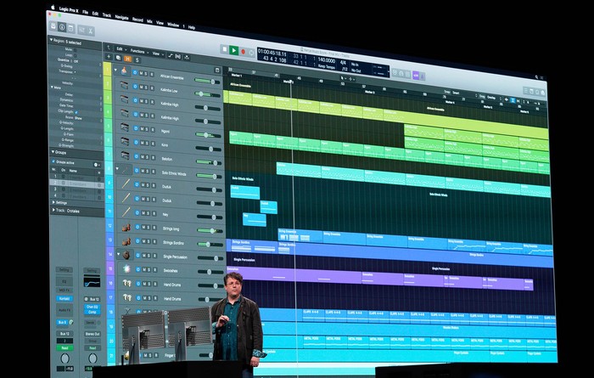Open the Functions dropdown menu

(x=139, y=51)
